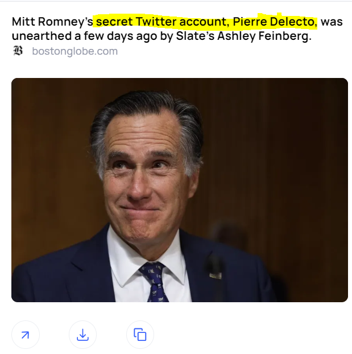Click the highlighted name "Pierre Delecto"
Image resolution: width=352 pixels, height=354 pixels.
point(274,22)
